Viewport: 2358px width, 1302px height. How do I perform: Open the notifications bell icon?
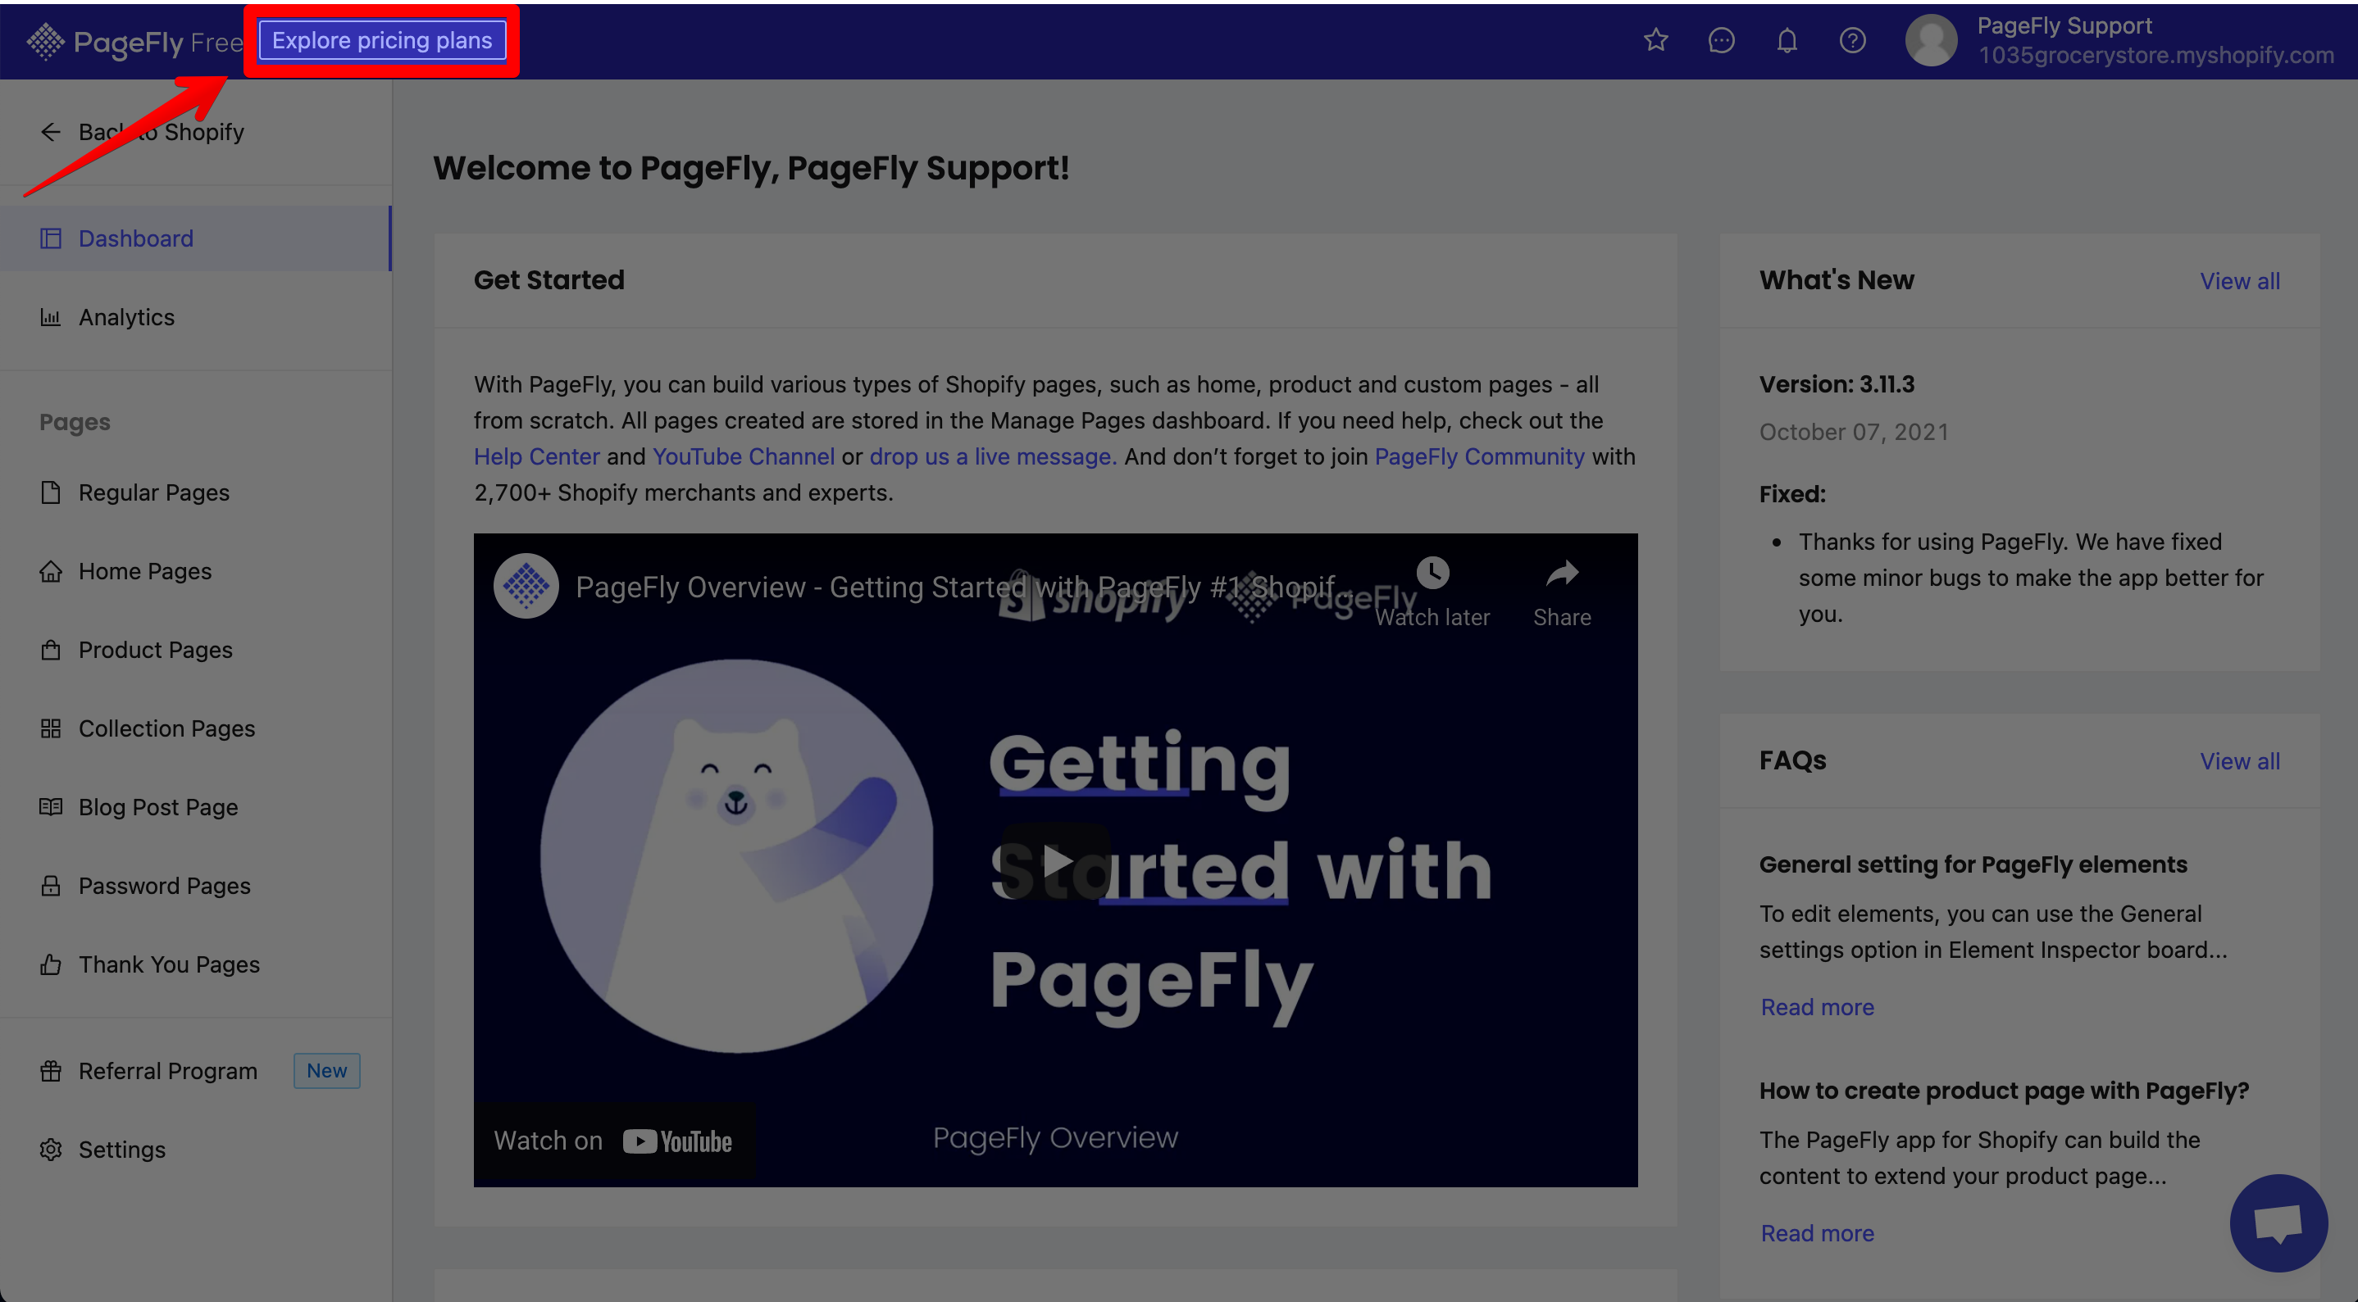pos(1787,40)
